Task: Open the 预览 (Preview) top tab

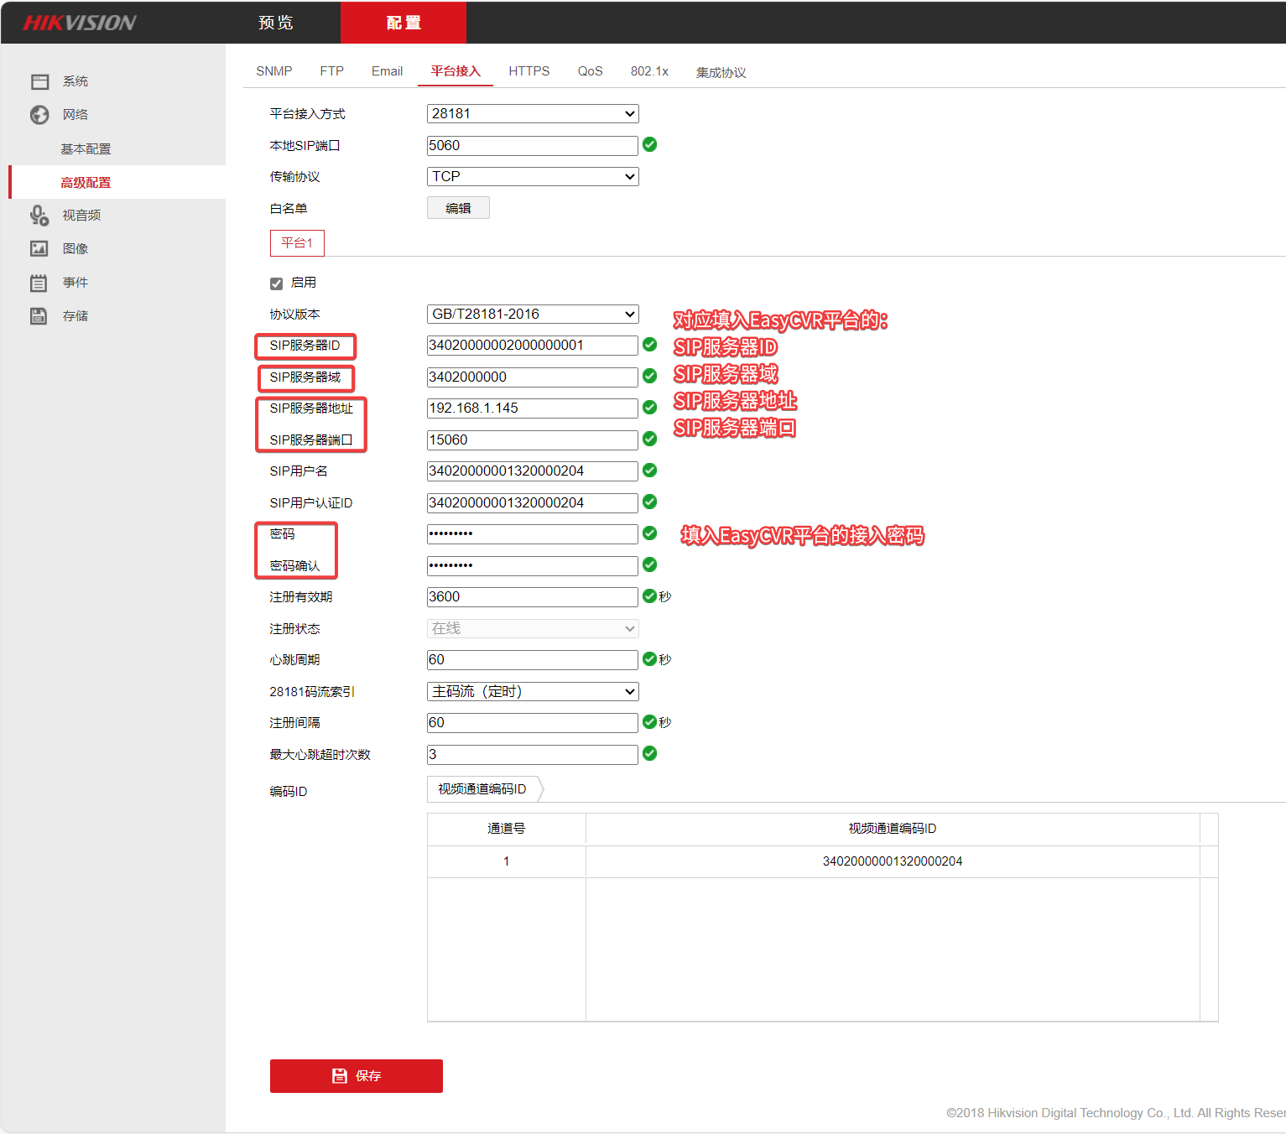Action: 276,23
